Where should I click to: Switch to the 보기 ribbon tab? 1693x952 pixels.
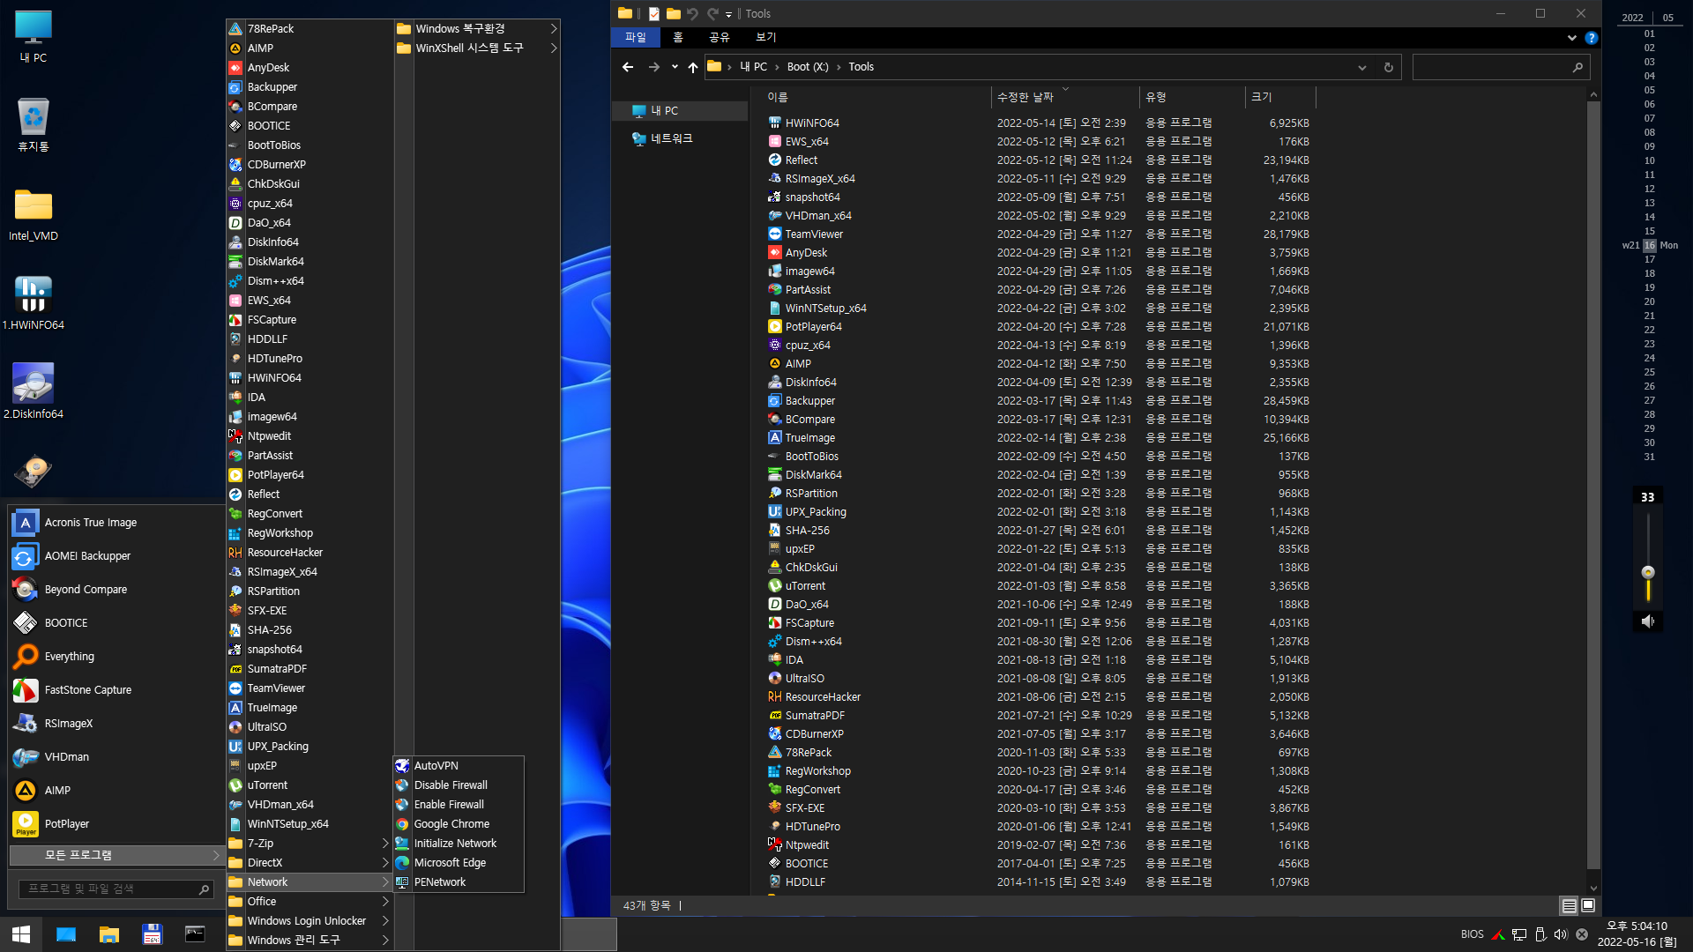766,37
